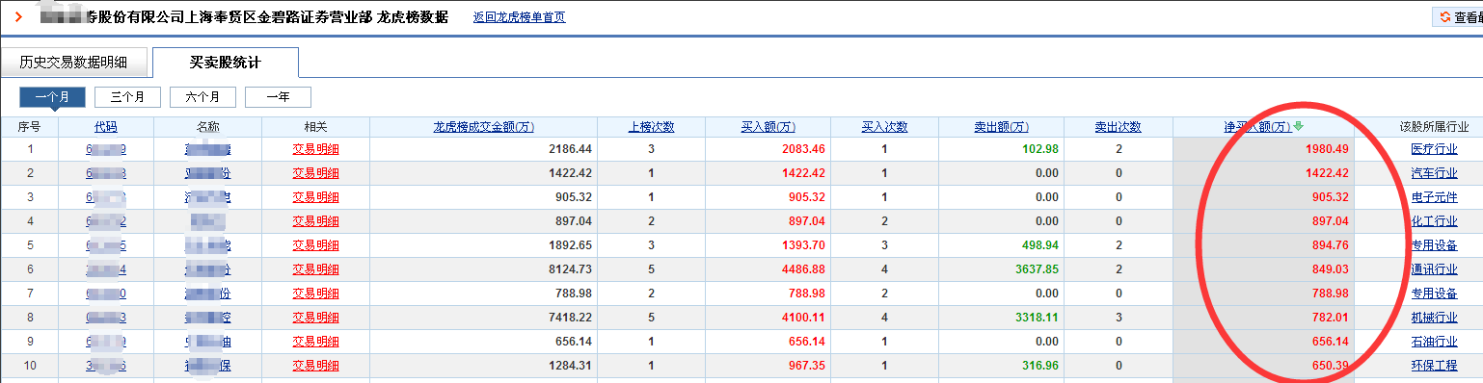This screenshot has width=1483, height=383.
Task: Open 化工行业 industry link
Action: [x=1434, y=221]
